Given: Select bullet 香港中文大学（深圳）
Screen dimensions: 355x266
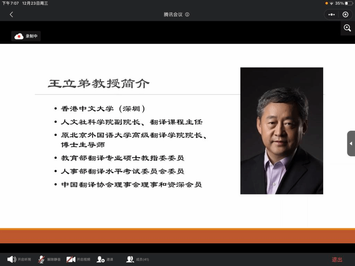Looking at the screenshot, I should coord(103,109).
